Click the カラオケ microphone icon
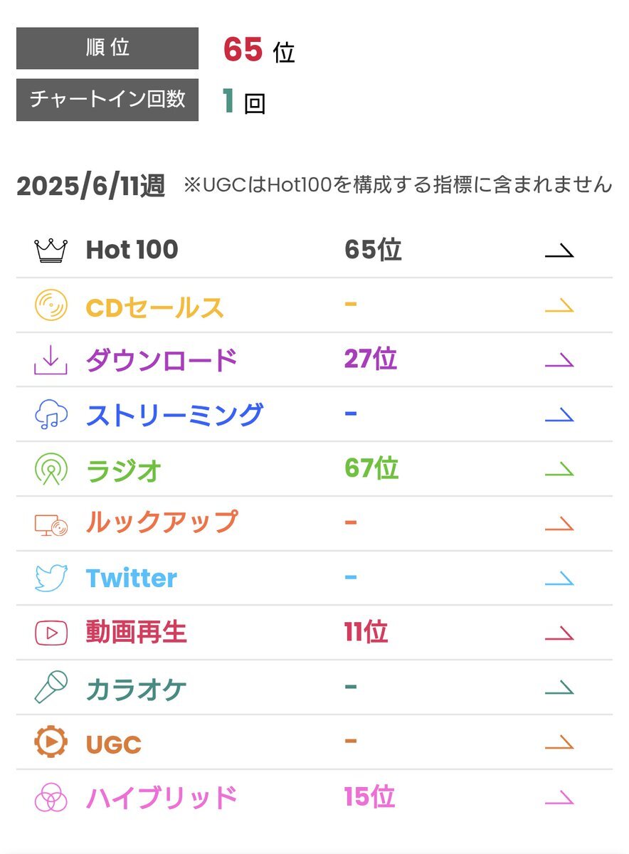This screenshot has width=629, height=854. (51, 687)
